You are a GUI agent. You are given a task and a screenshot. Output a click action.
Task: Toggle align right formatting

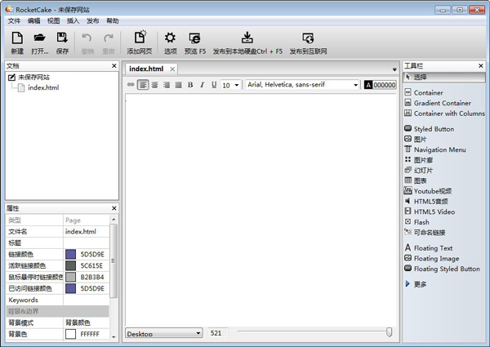[167, 85]
